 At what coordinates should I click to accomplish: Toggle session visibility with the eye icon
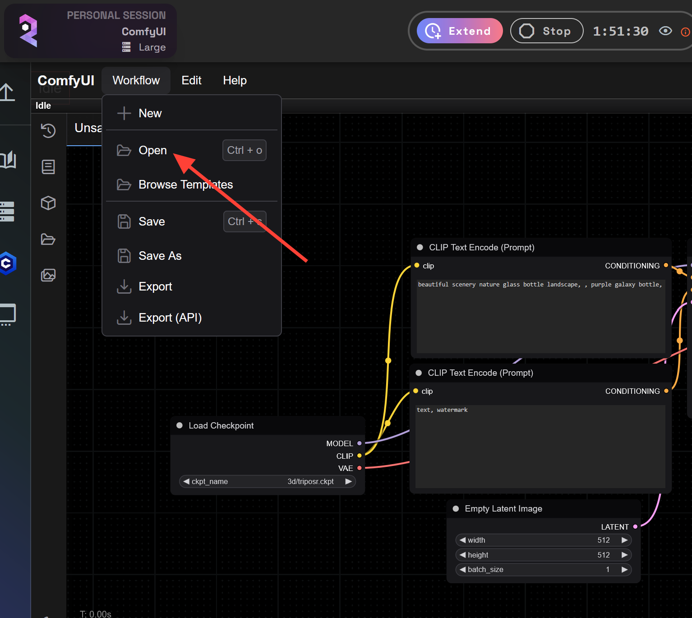(x=665, y=31)
